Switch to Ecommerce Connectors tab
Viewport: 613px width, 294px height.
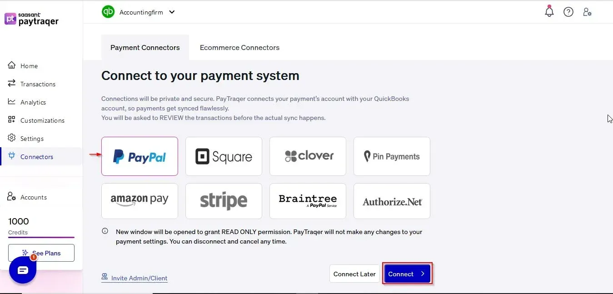pos(239,47)
